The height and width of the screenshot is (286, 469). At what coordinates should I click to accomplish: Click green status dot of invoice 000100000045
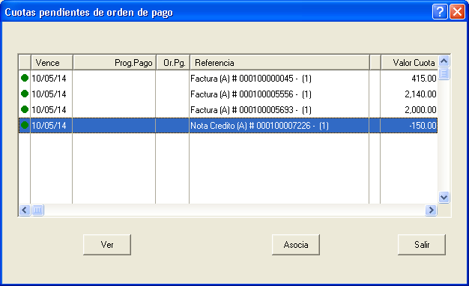pos(25,78)
